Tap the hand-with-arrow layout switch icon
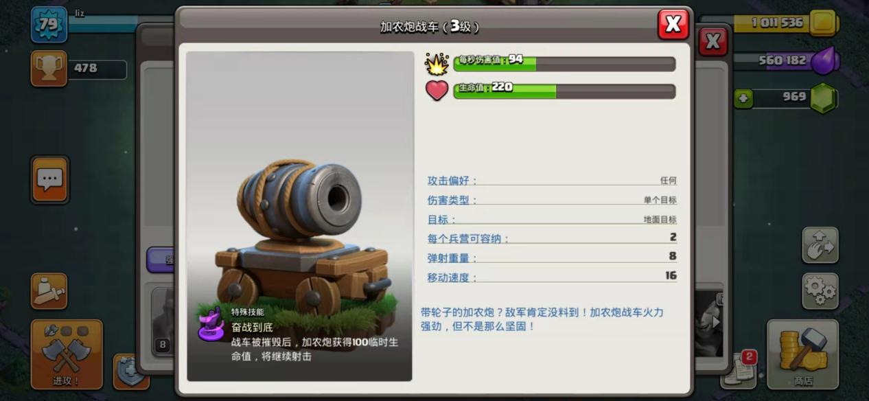This screenshot has height=401, width=869. 820,245
